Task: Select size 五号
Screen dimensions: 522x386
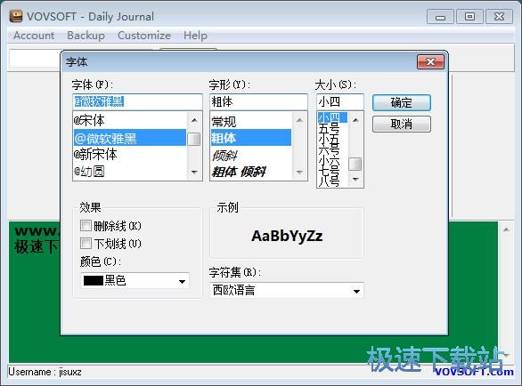Action: tap(332, 128)
